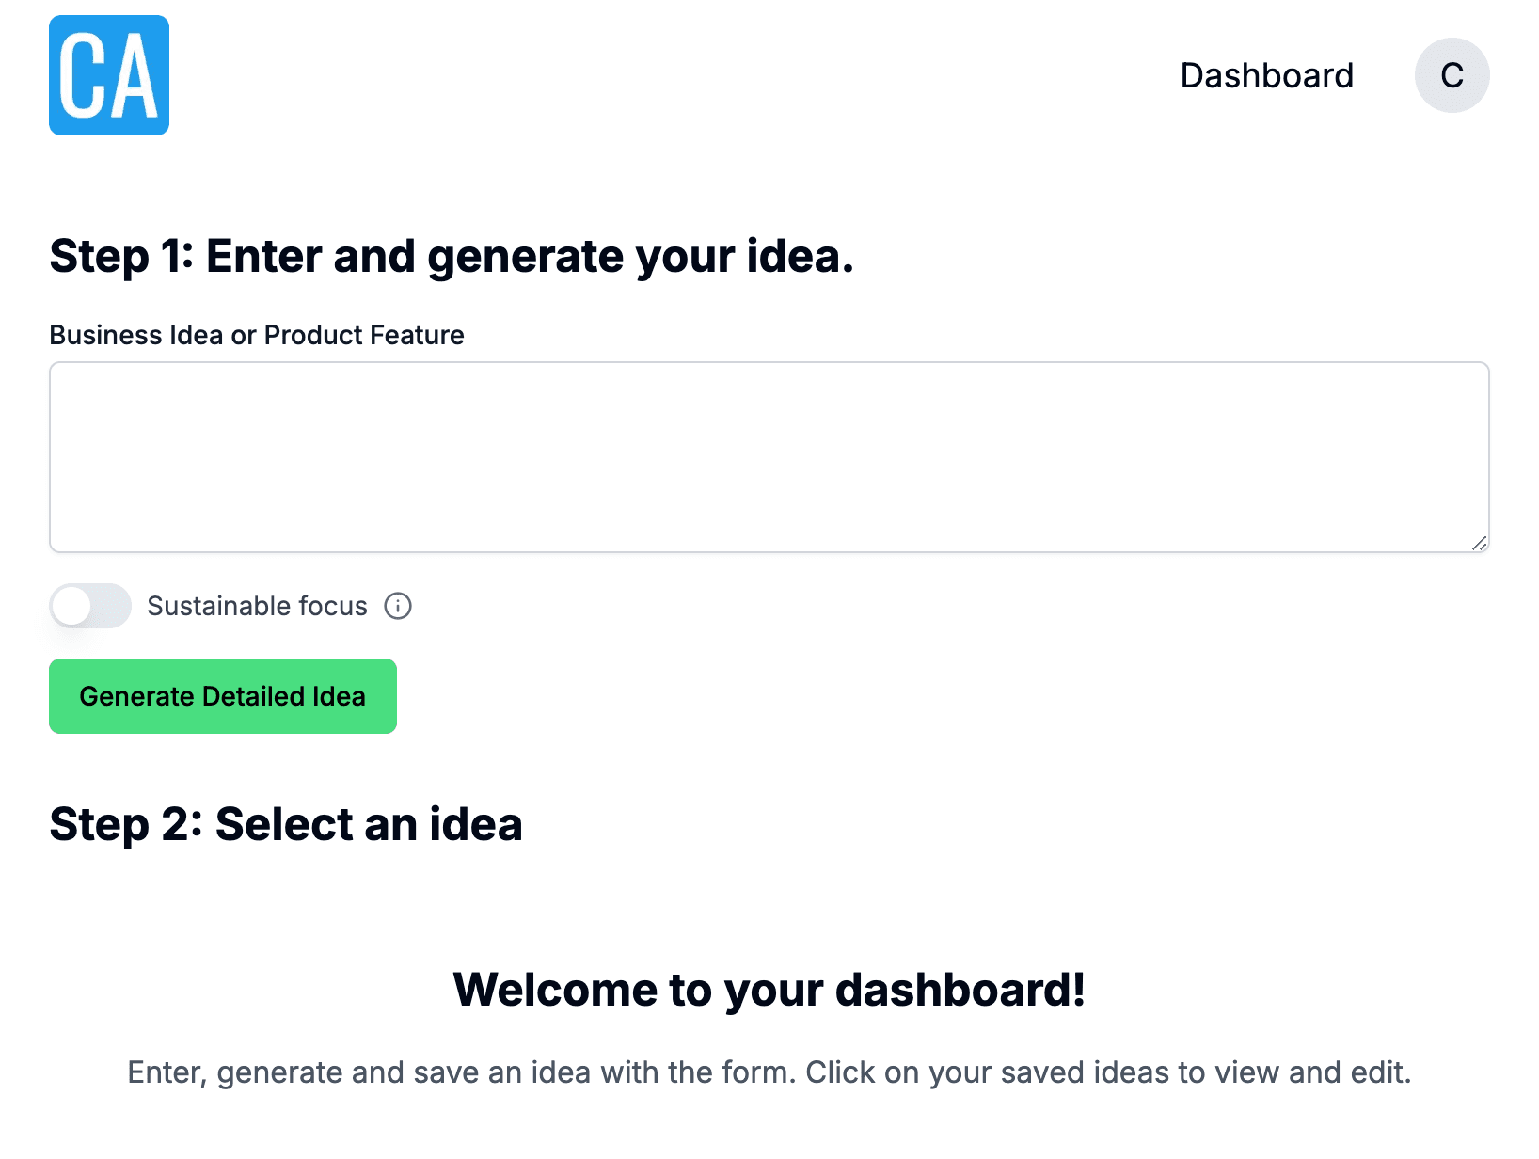Show the Sustainable focus info tooltip icon
The height and width of the screenshot is (1159, 1539).
tap(398, 606)
